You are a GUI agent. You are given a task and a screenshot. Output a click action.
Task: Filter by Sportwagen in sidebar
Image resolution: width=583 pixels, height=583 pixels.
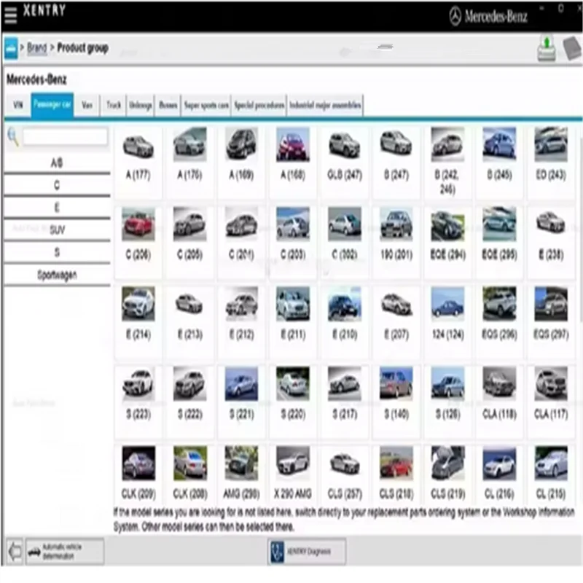[x=57, y=275]
